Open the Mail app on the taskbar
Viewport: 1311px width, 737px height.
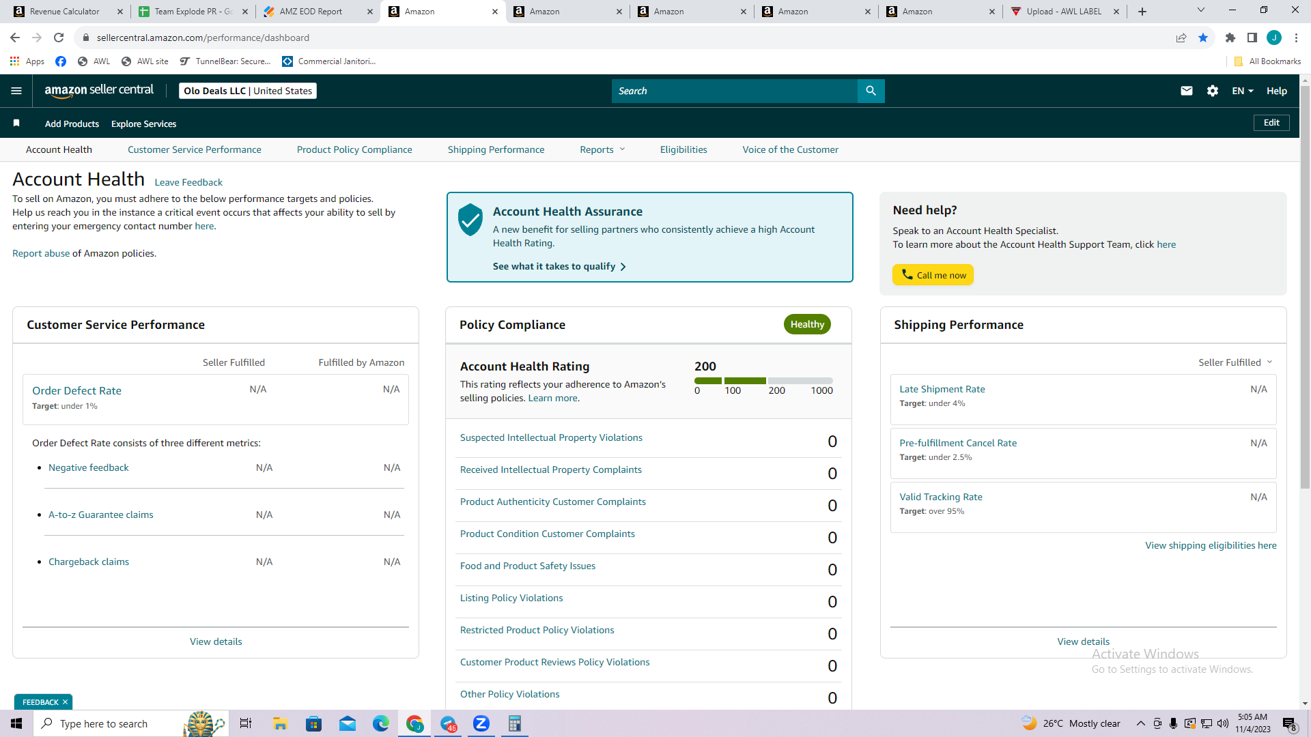coord(348,723)
